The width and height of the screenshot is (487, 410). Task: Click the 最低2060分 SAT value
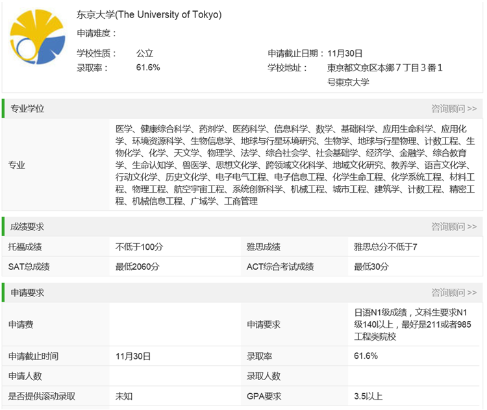click(137, 266)
